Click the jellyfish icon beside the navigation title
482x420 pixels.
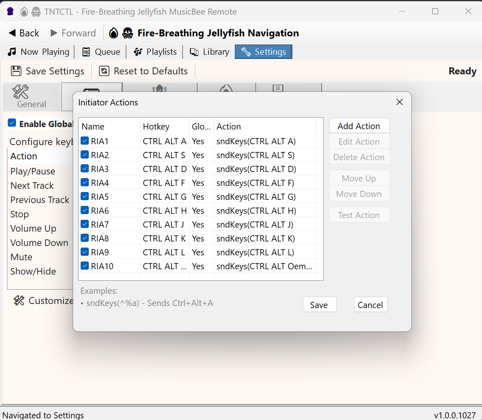coord(128,33)
